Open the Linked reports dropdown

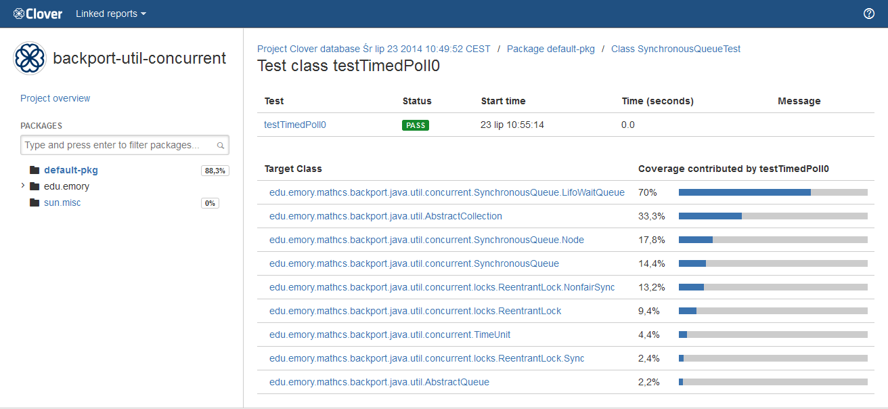point(110,14)
